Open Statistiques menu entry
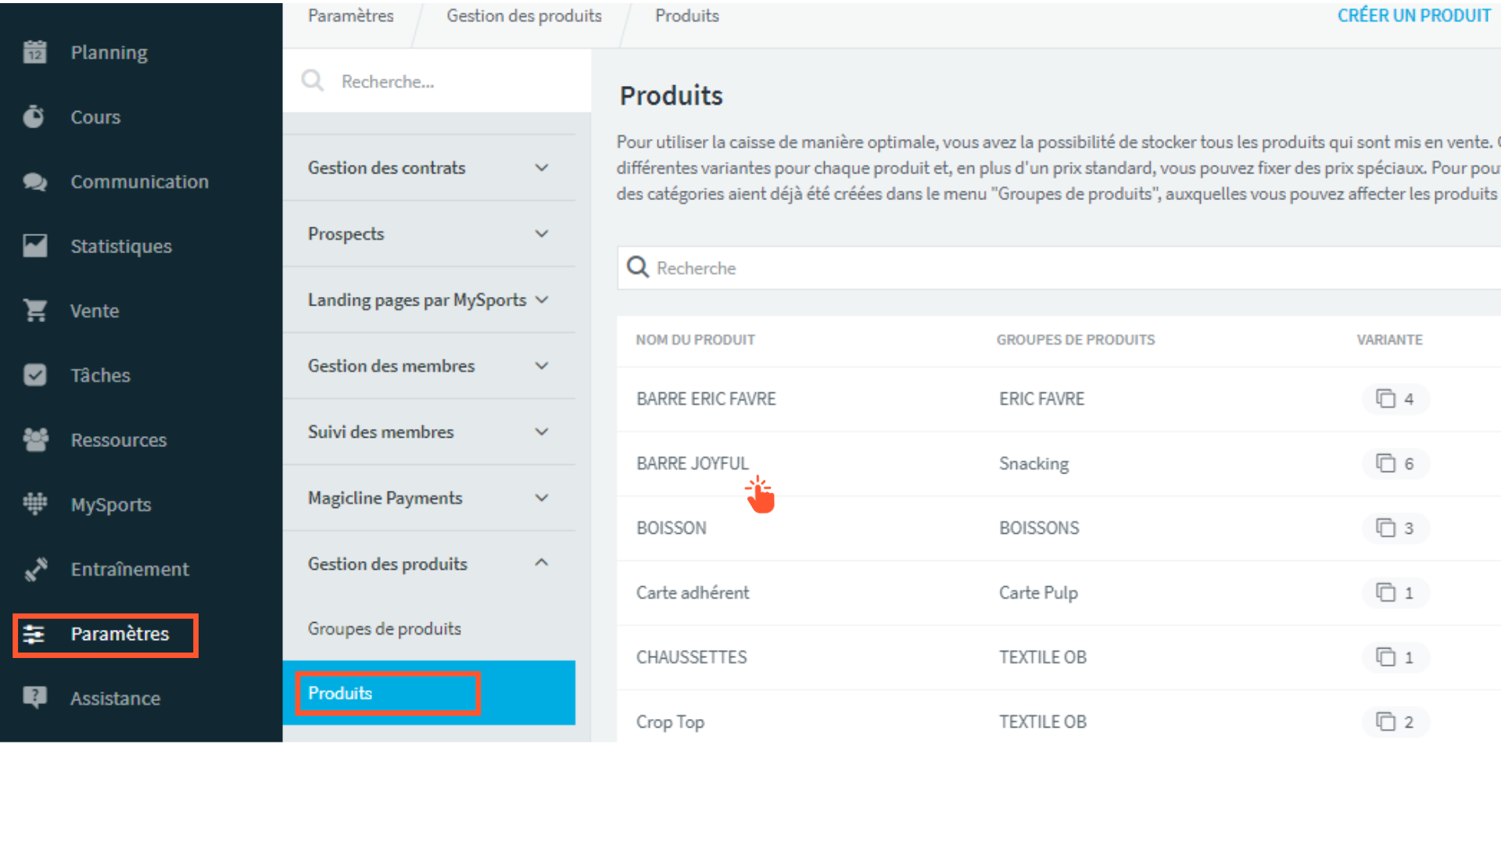This screenshot has height=844, width=1501. 121,246
